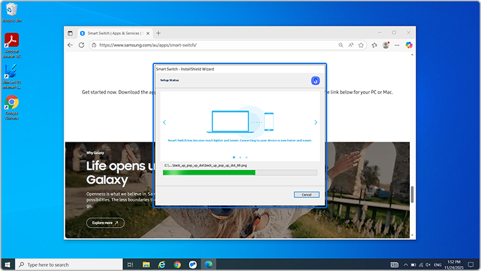Screen dimensions: 481x271
Task: Open the Copilot icon in Edge toolbar
Action: pyautogui.click(x=409, y=45)
